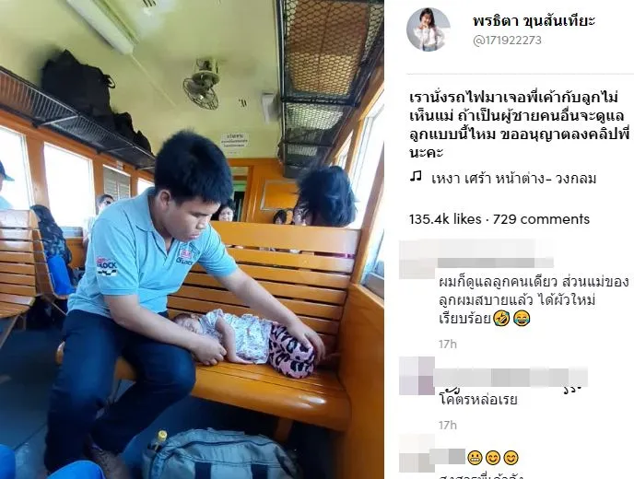
Task: Click the tears-of-joy emoji in first comment
Action: 522,319
